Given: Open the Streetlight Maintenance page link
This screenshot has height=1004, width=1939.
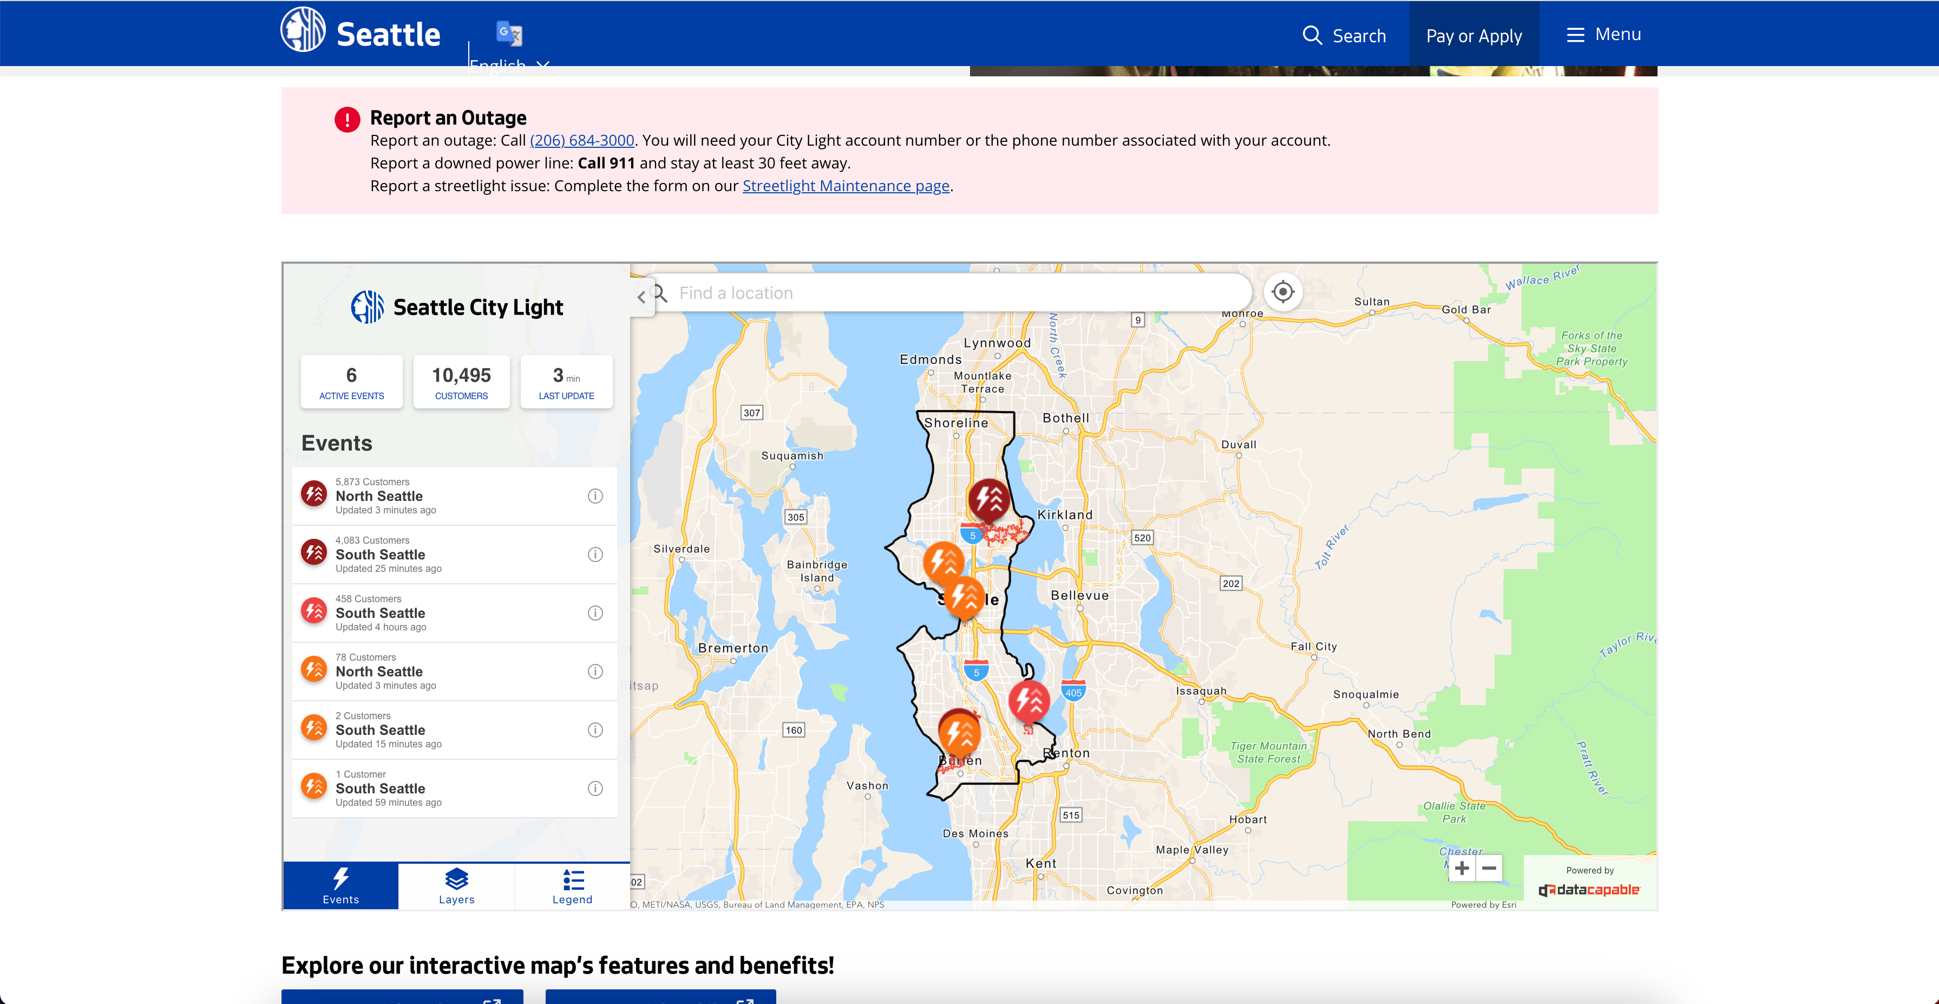Looking at the screenshot, I should click(x=846, y=185).
